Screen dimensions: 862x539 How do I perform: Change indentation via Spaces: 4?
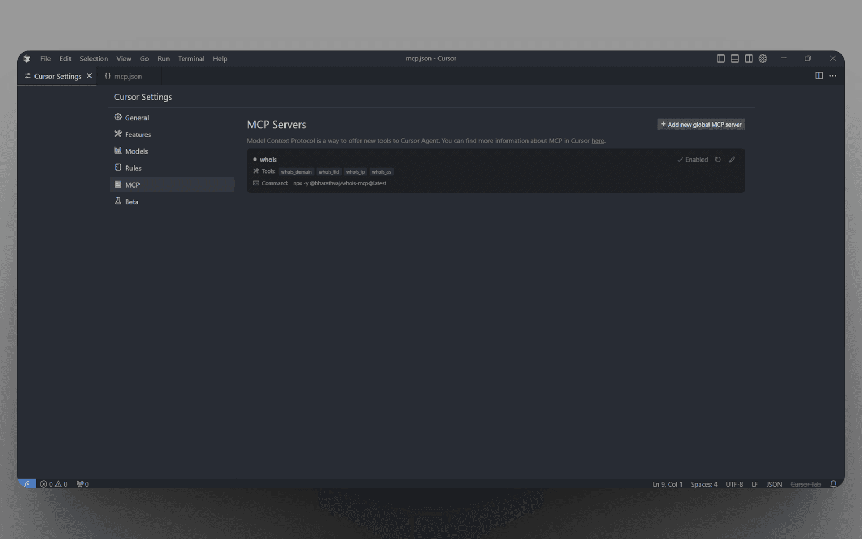pyautogui.click(x=704, y=484)
